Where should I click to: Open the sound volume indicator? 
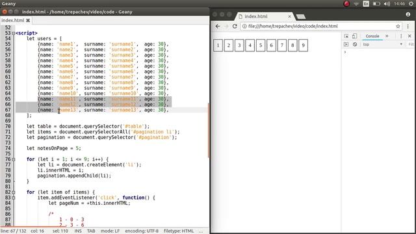(x=387, y=4)
